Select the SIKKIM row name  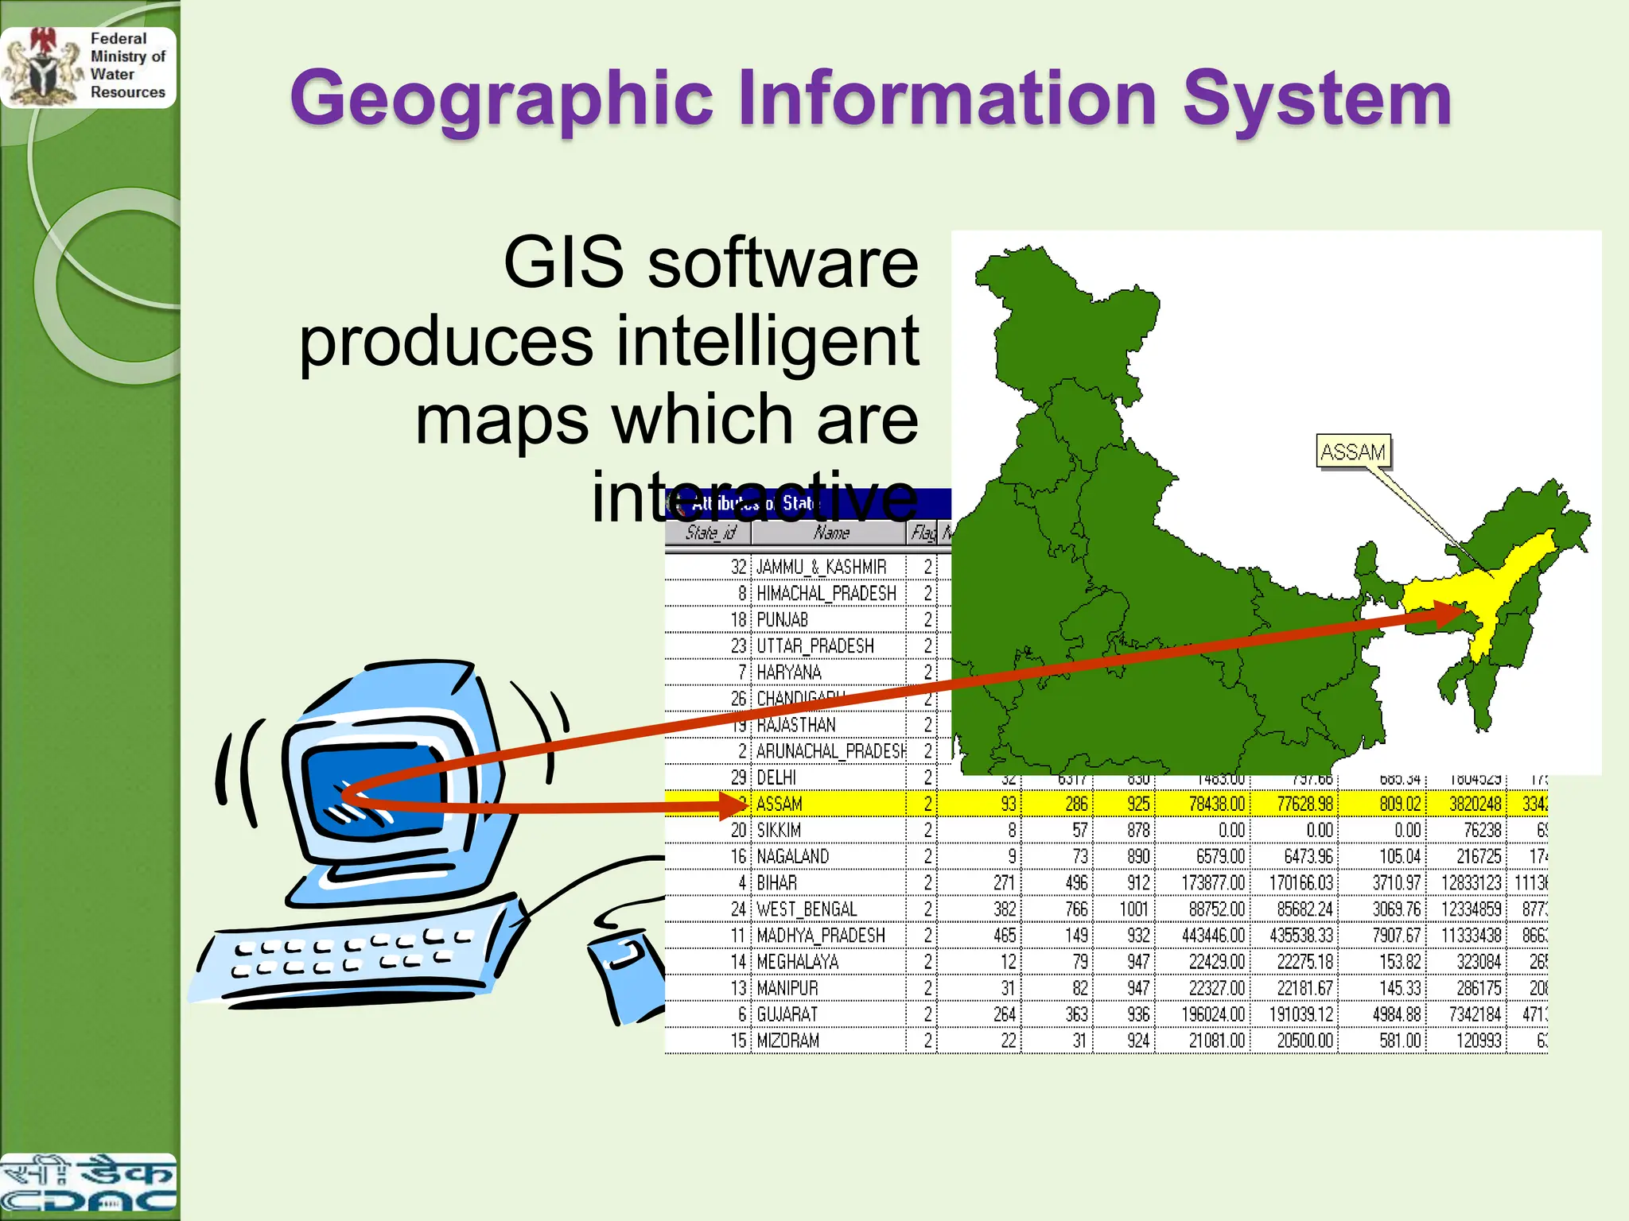point(779,830)
